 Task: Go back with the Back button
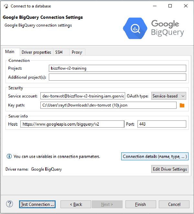click(76, 204)
